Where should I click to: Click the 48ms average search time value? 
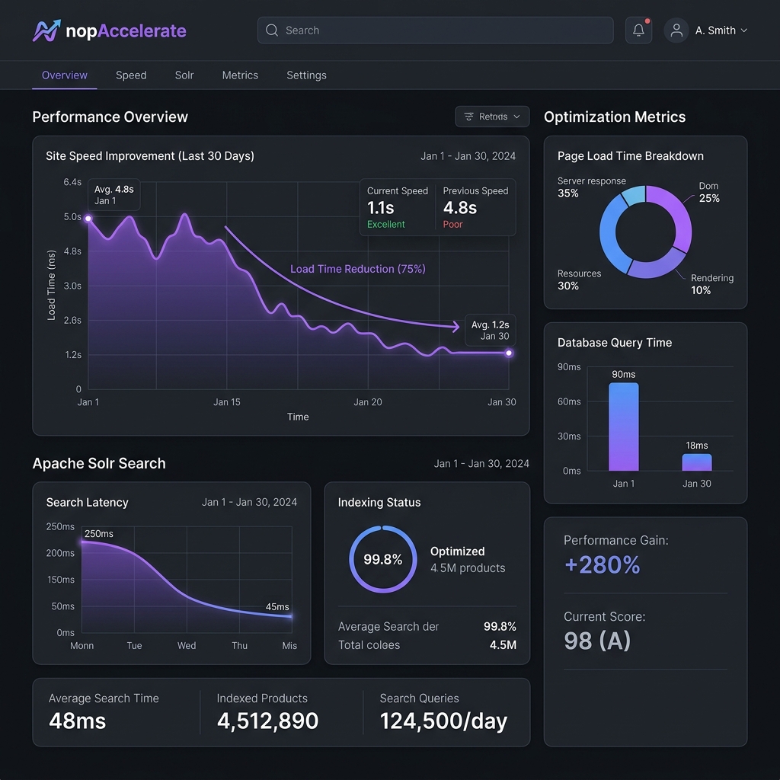click(x=77, y=721)
